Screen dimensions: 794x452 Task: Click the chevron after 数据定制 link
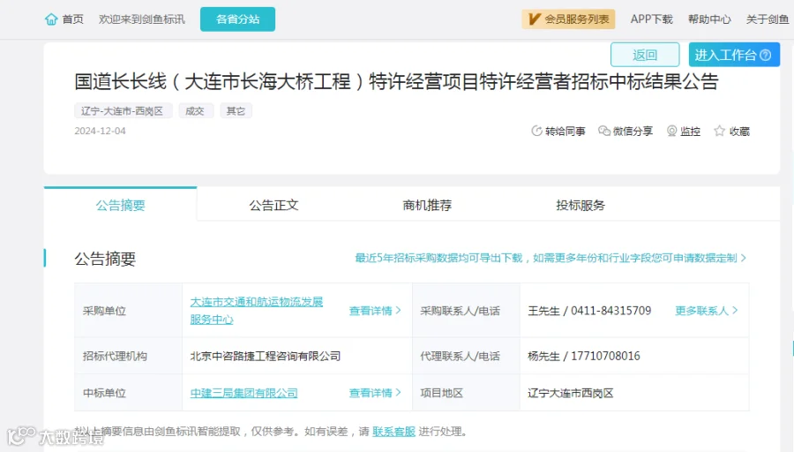tap(744, 258)
